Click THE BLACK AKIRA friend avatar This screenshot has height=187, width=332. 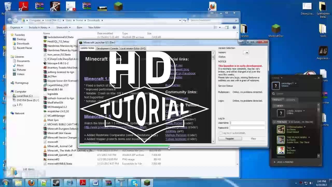pyautogui.click(x=281, y=140)
